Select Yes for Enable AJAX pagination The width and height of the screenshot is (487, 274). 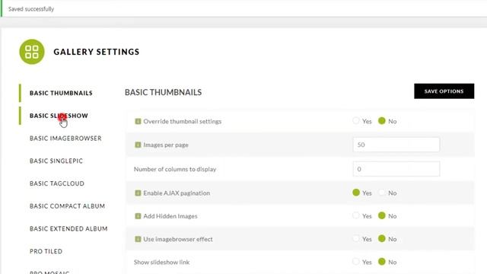pos(356,193)
